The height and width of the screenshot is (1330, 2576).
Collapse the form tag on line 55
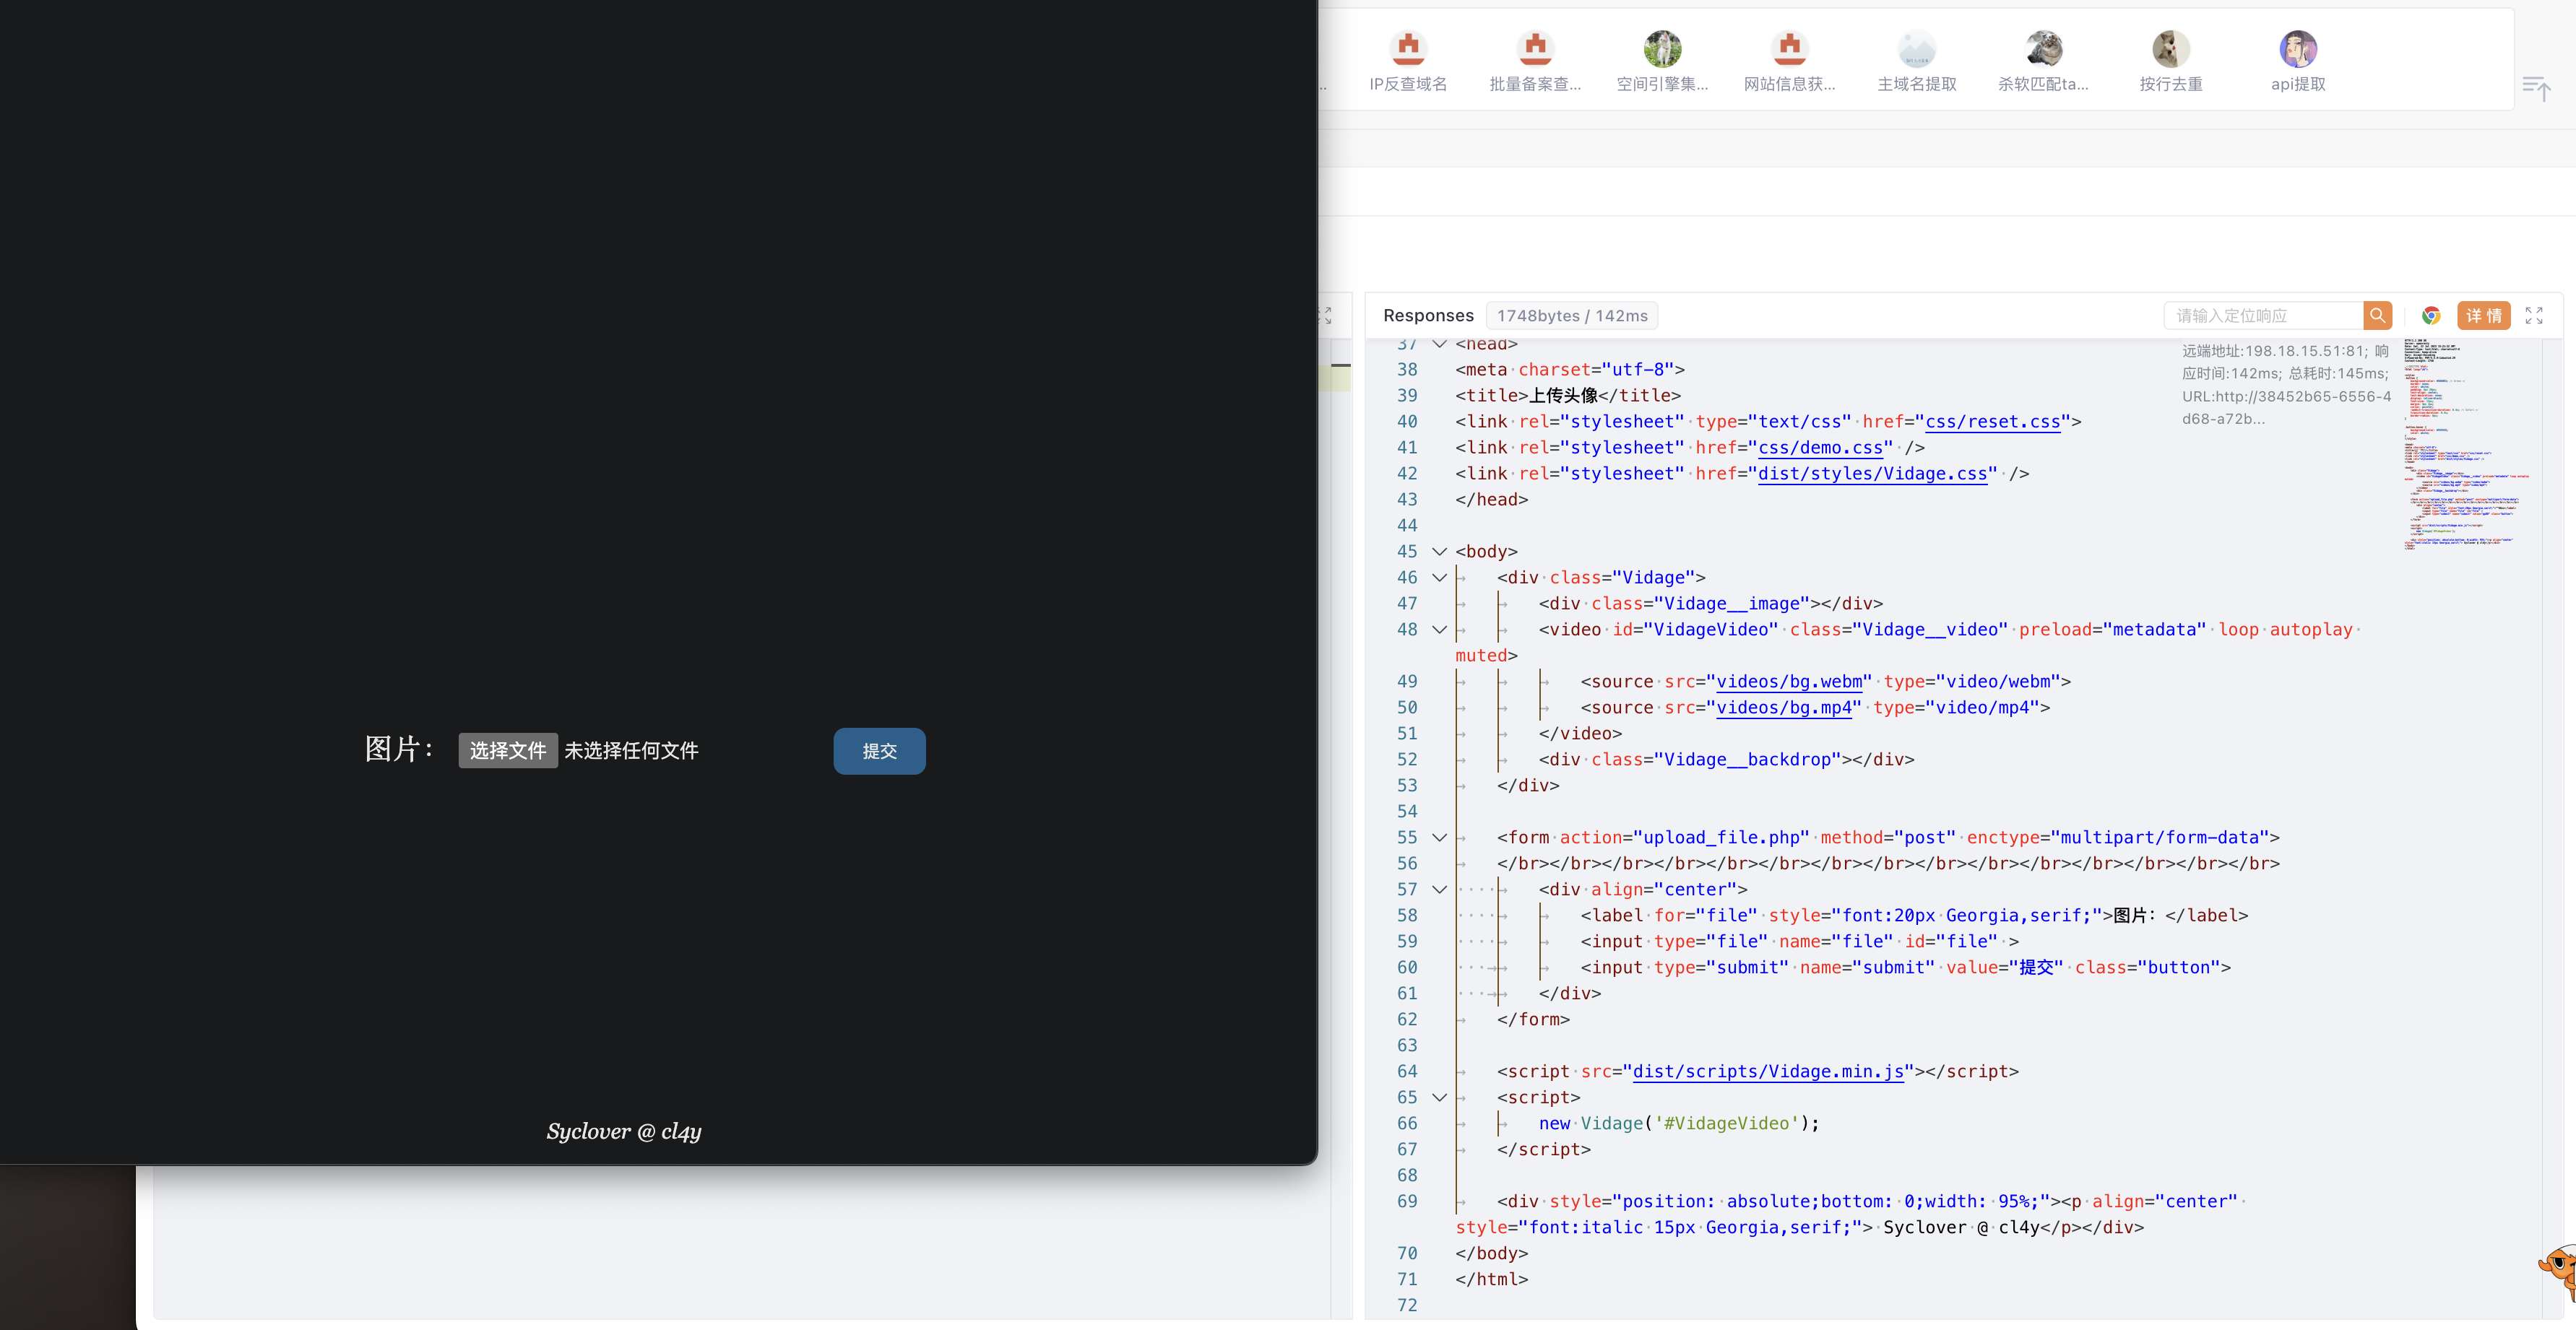(1439, 838)
